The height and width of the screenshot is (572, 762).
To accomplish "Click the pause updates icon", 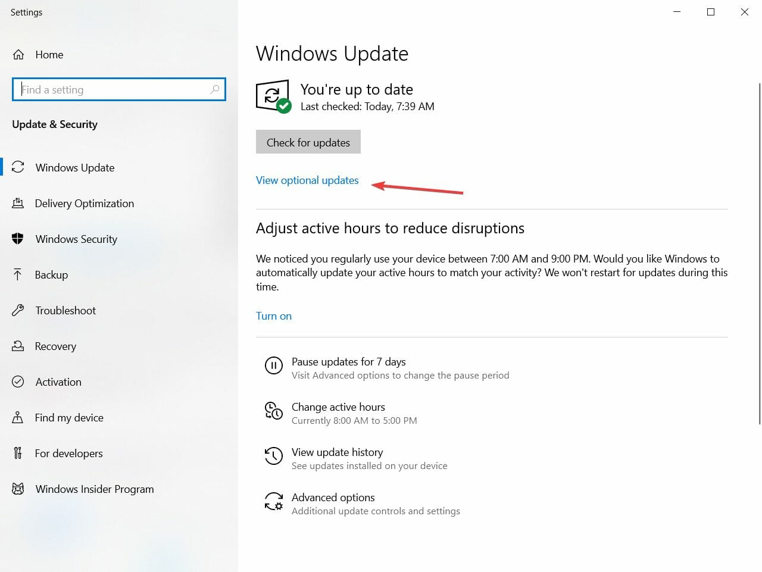I will [274, 365].
